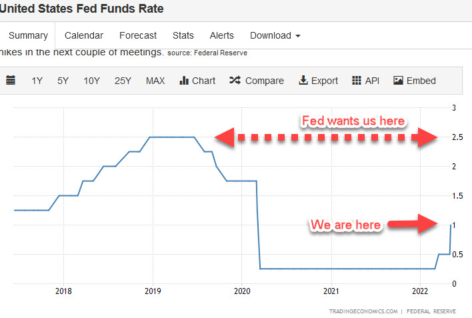Viewport: 472px width, 318px height.
Task: Open the calendar date picker icon
Action: pyautogui.click(x=11, y=81)
